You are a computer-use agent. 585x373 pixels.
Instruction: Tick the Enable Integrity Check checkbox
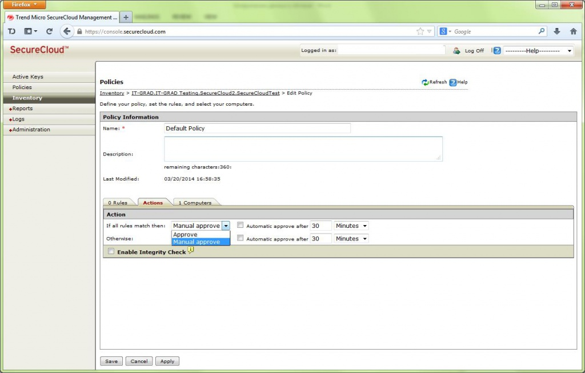pos(111,251)
